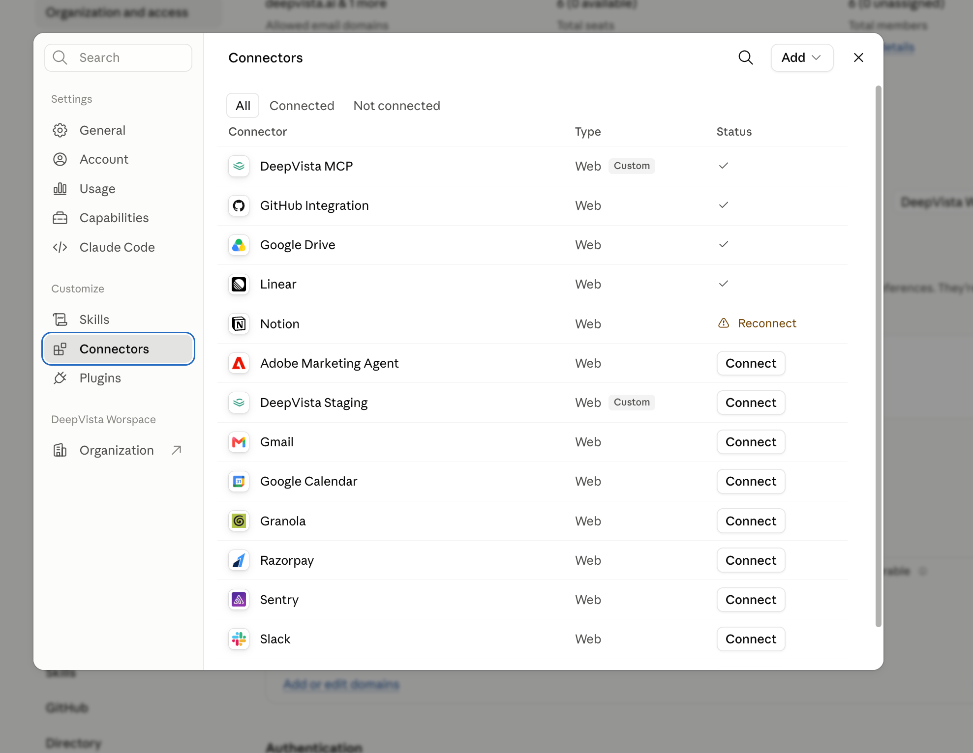Screen dimensions: 973x753
Task: Open Capabilities settings
Action: [118, 218]
